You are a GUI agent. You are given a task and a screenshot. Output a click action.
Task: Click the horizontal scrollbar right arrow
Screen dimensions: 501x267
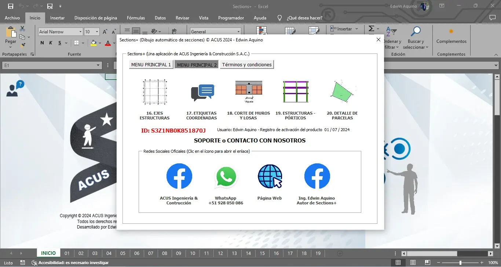coord(490,253)
